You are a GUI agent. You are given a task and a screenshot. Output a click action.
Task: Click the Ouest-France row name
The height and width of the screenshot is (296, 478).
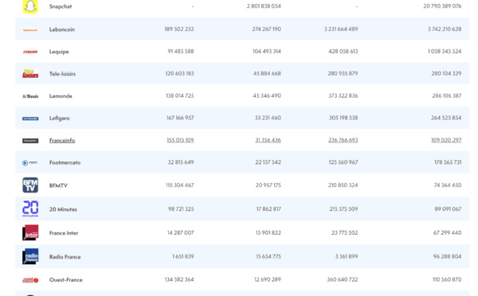[66, 280]
